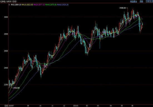Click the 2600 price axis label
The width and height of the screenshot is (153, 107).
tap(6, 51)
